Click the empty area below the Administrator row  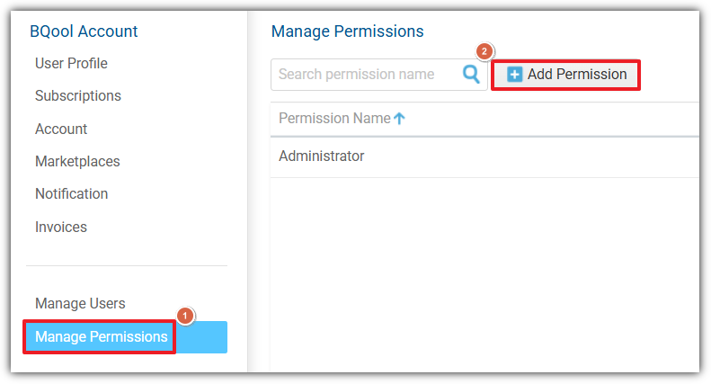[484, 274]
